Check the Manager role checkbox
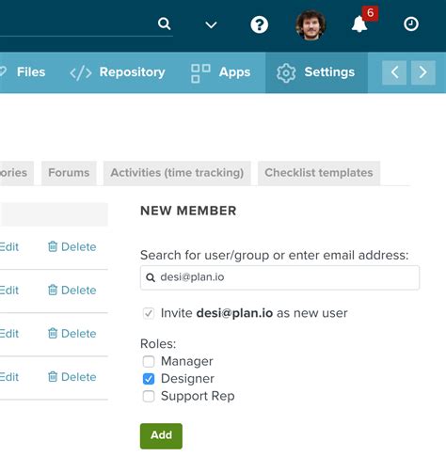The image size is (446, 456). 149,361
